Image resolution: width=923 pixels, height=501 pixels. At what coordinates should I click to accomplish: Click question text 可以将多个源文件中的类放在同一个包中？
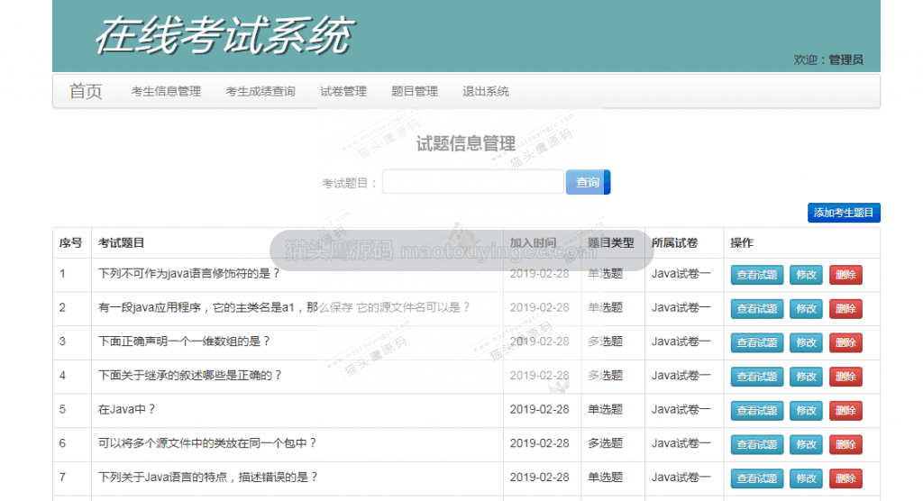(x=207, y=443)
